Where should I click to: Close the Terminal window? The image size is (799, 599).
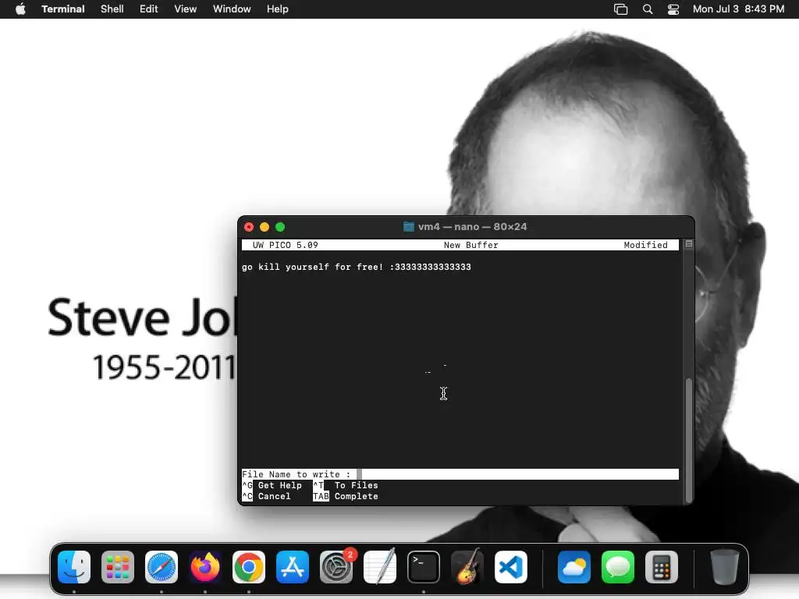(x=249, y=227)
